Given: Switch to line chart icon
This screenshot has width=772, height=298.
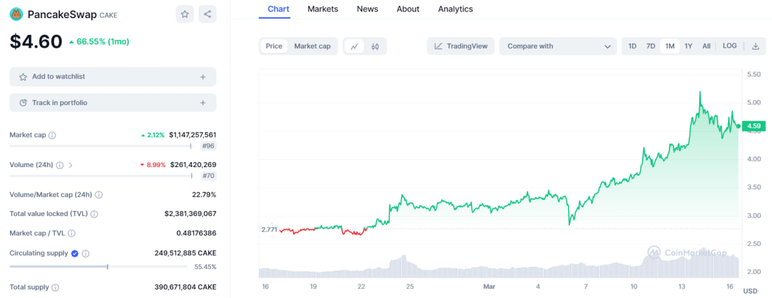Looking at the screenshot, I should [x=355, y=46].
